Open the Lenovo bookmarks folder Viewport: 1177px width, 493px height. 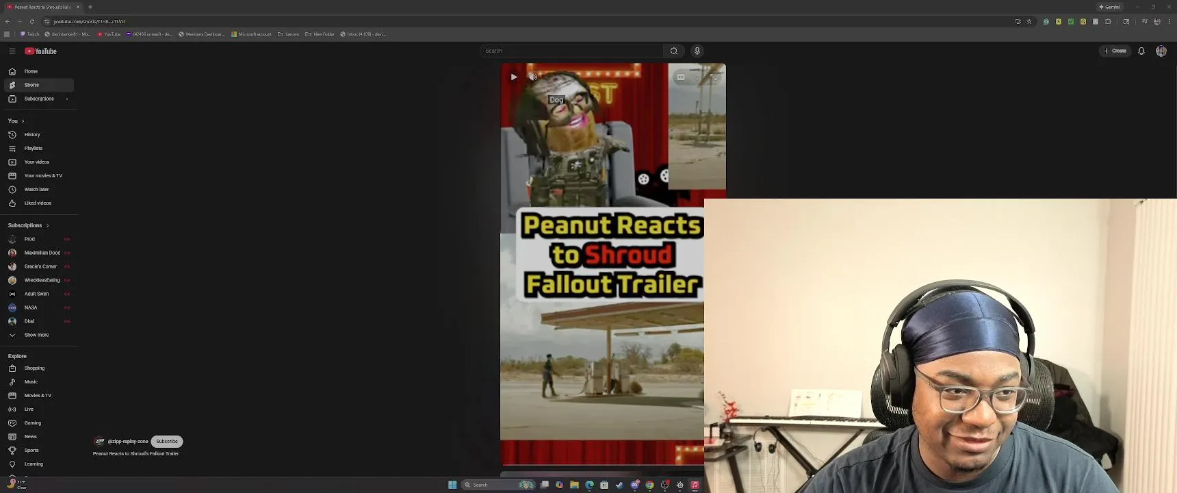click(289, 34)
